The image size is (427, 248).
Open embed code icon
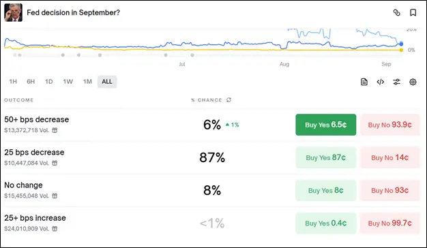click(x=381, y=82)
